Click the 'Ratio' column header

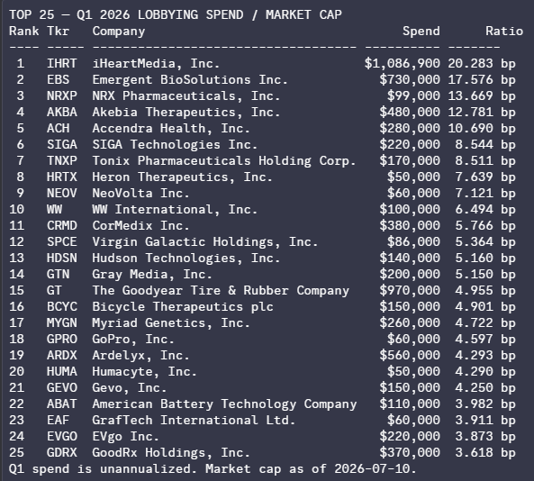(504, 31)
